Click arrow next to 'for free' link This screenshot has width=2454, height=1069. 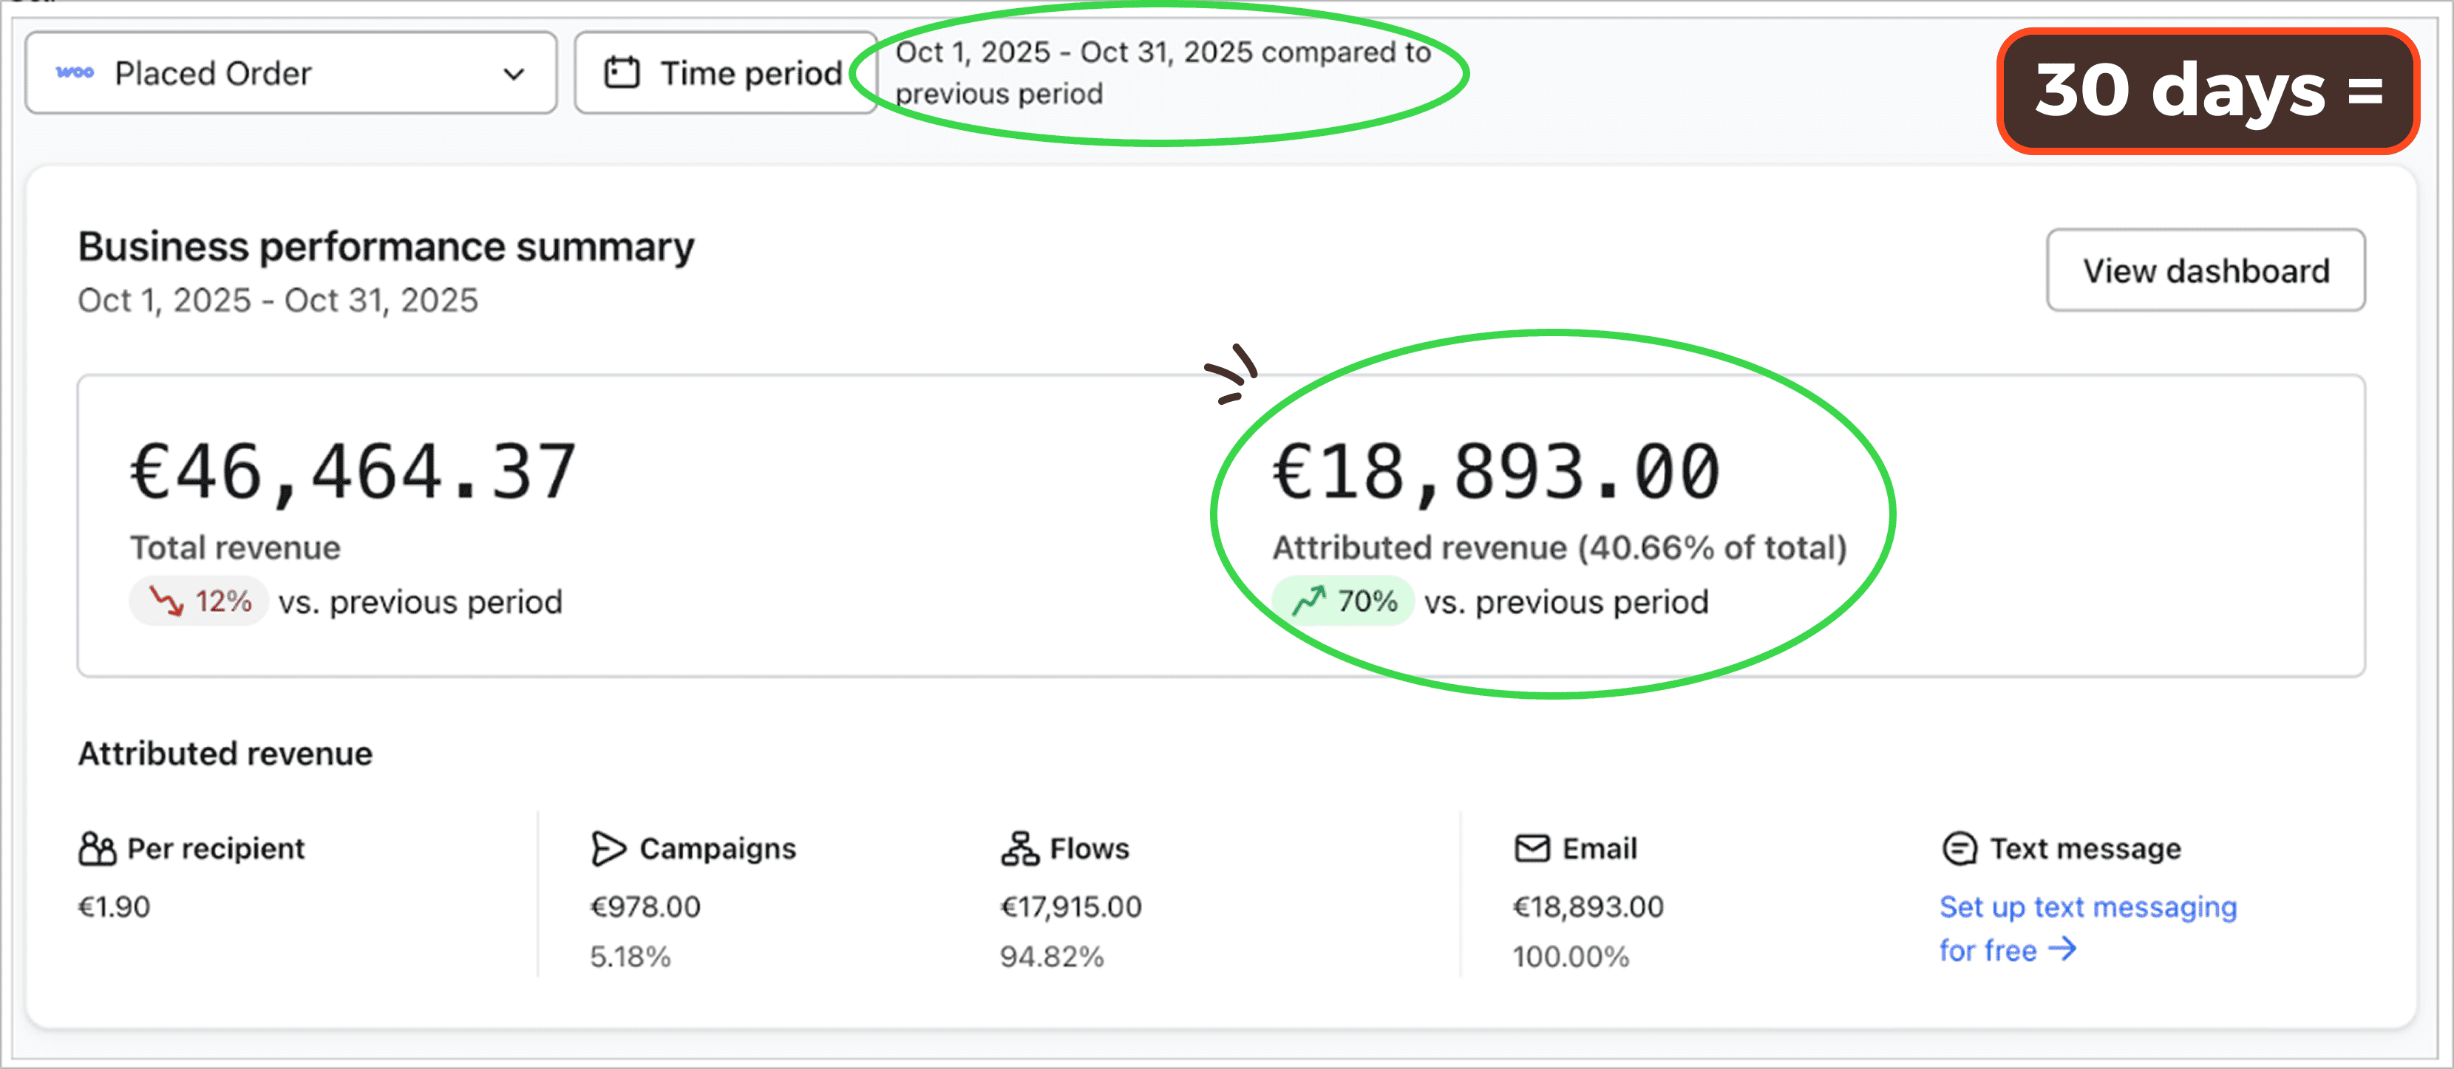(x=2062, y=948)
